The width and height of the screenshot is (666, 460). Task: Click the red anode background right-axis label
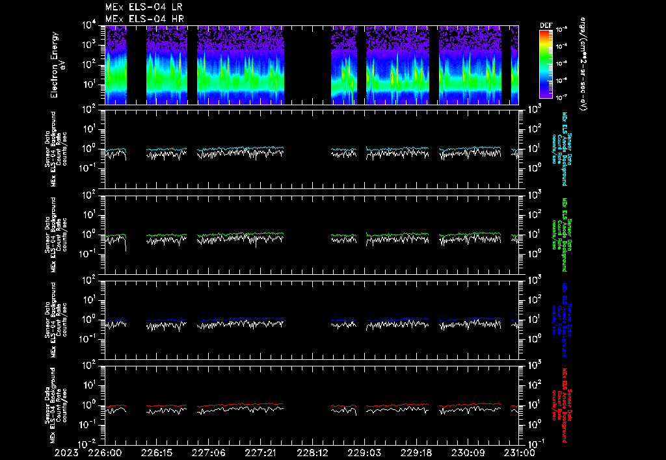562,405
